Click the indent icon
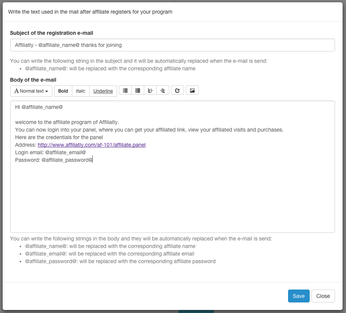The height and width of the screenshot is (313, 346). pyautogui.click(x=163, y=90)
